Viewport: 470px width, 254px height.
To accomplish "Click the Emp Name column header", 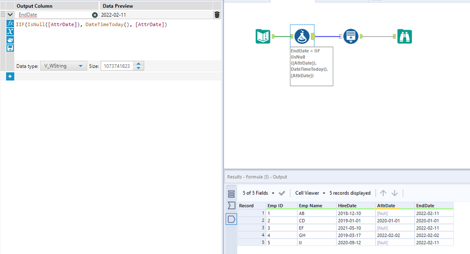I will [x=317, y=206].
